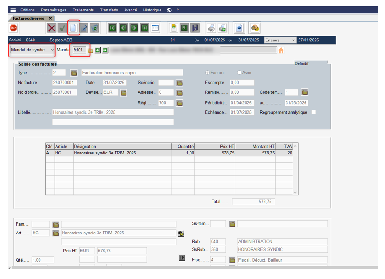
Task: Click the pencil edit record icon
Action: pos(84,28)
